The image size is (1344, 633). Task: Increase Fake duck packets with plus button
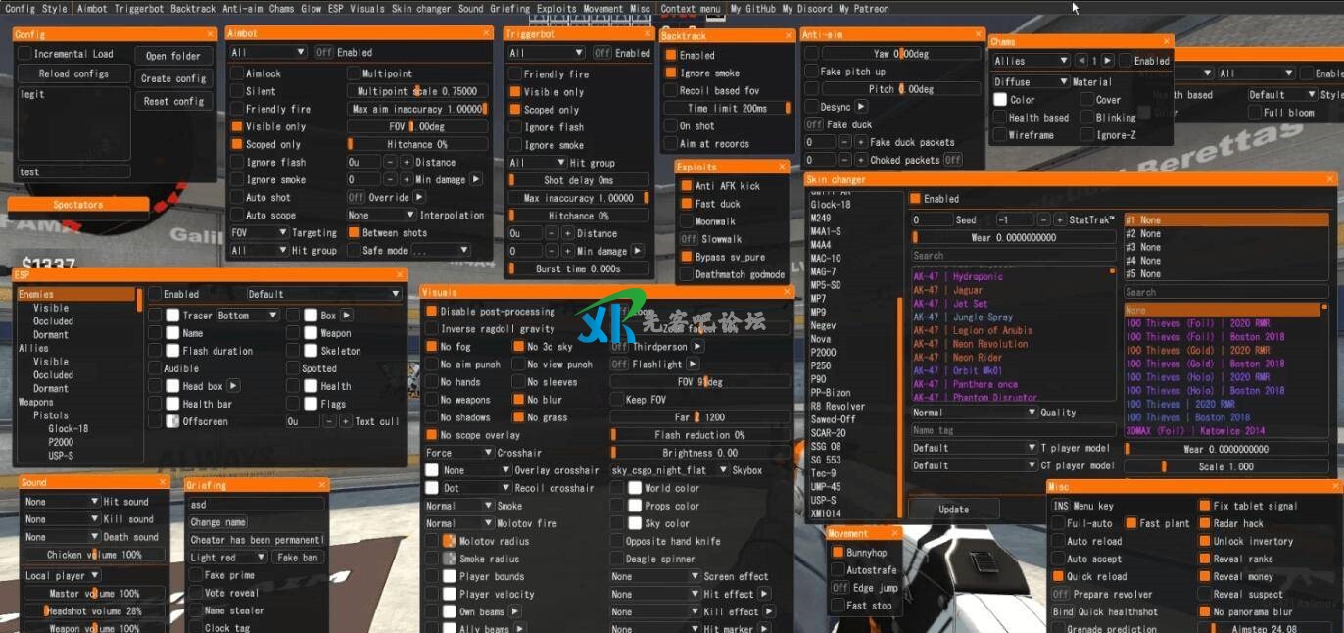[x=860, y=142]
